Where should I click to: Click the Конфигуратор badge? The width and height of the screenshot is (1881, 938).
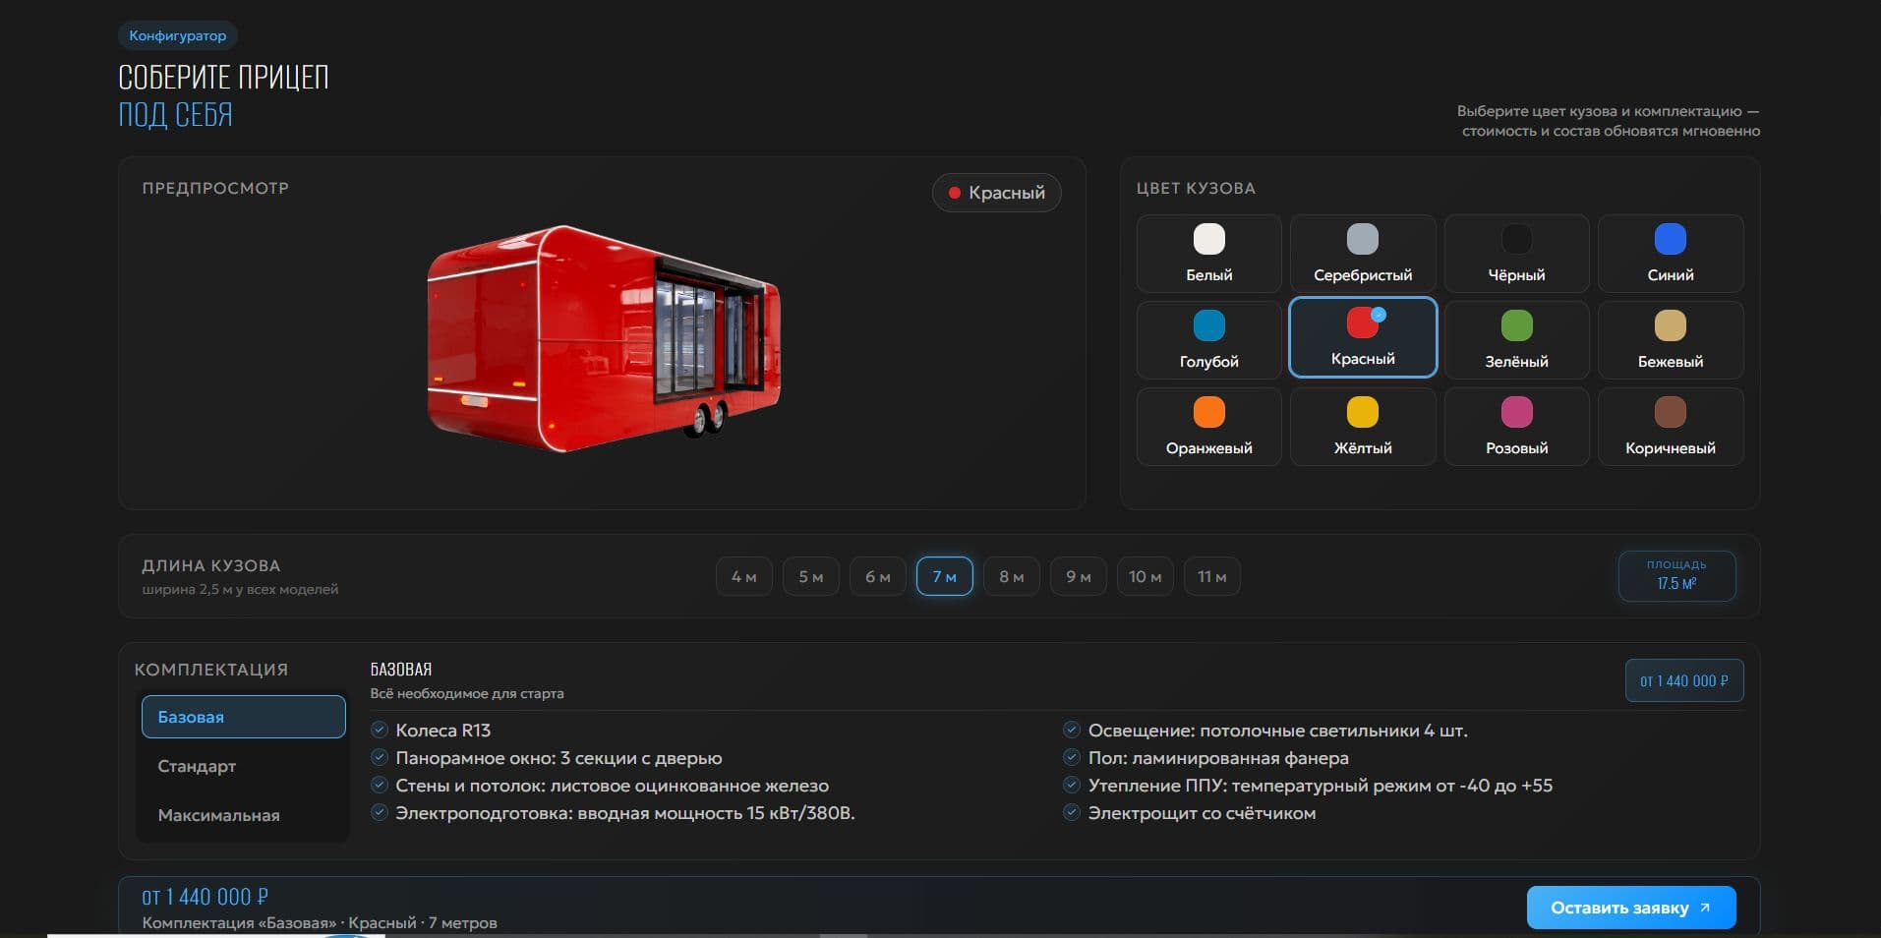178,35
